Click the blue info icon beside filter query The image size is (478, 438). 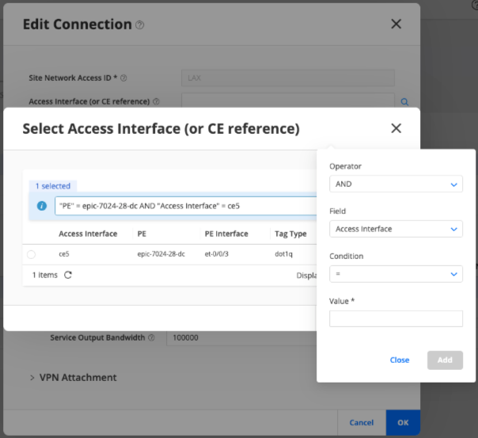pos(43,206)
